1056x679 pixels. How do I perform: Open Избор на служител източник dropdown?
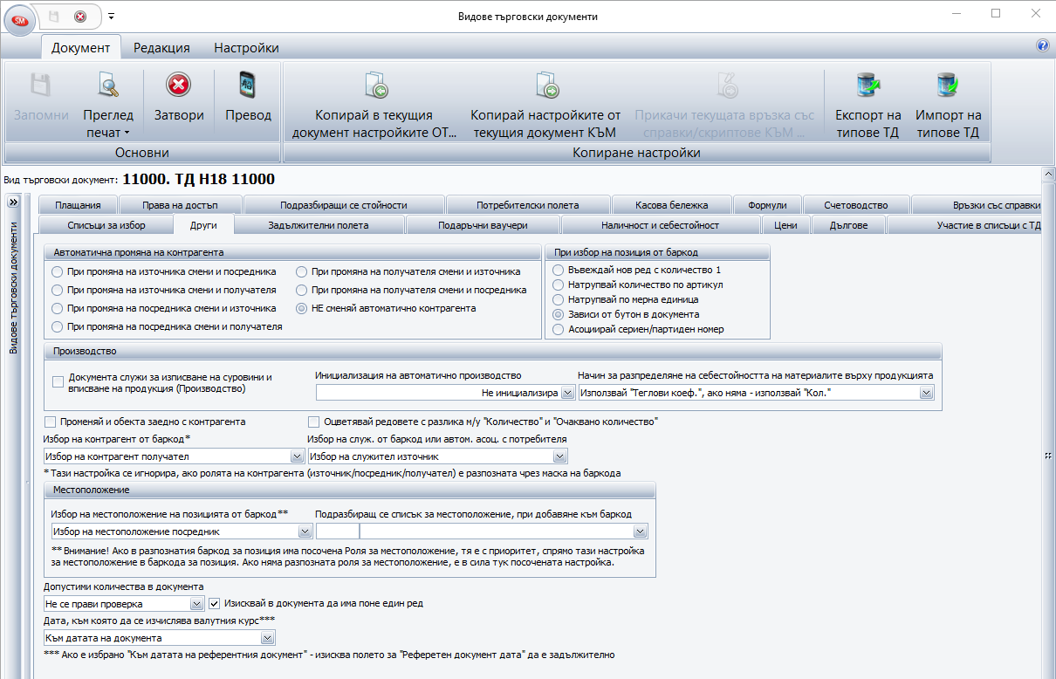[560, 456]
